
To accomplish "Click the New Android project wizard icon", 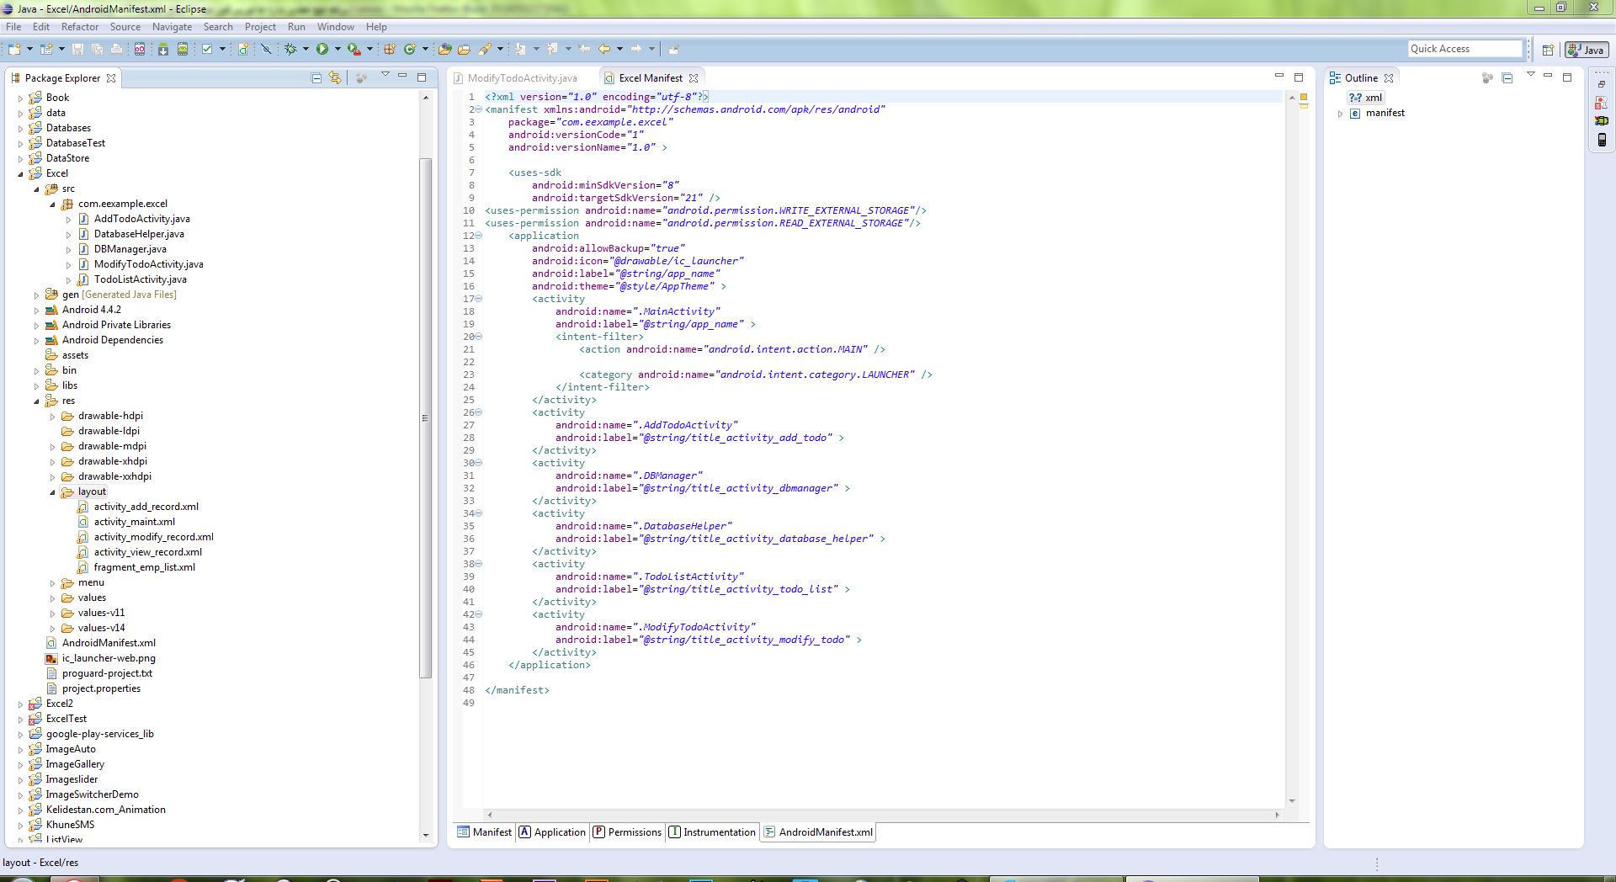I will pos(242,49).
